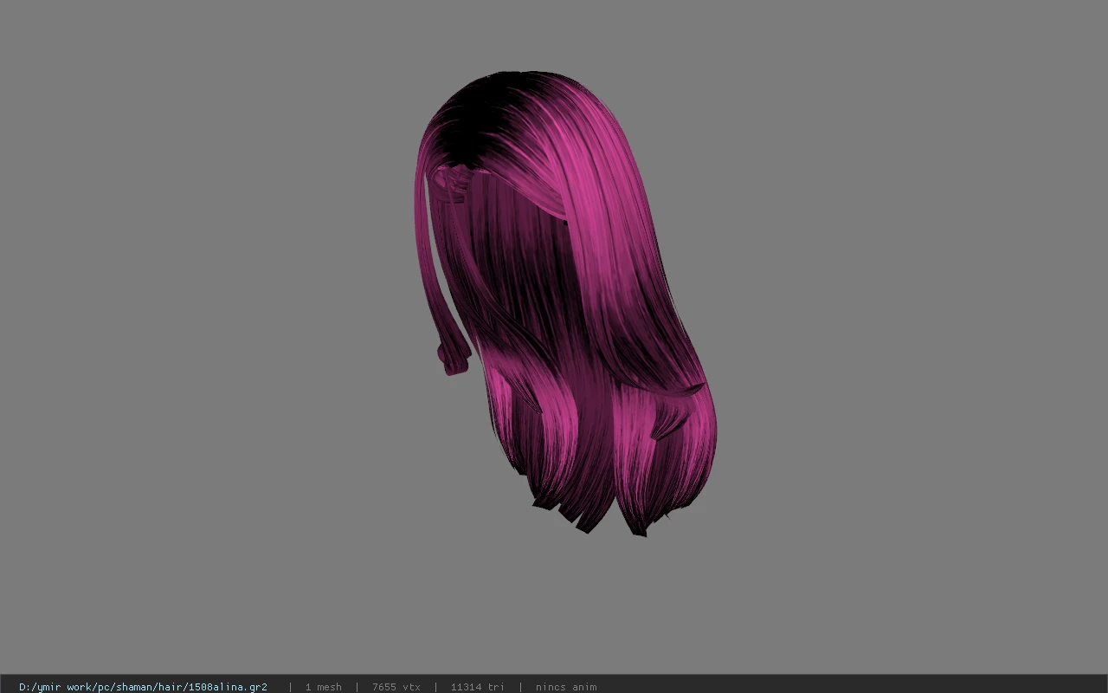Screen dimensions: 1108x693
Task: Click the file path 'D:/ymir work/pc/shaman/hair/1508alina.gr2'
Action: pos(143,687)
